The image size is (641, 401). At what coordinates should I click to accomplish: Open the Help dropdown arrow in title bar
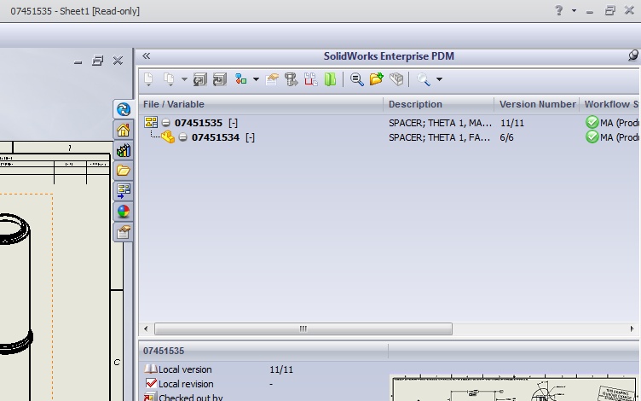point(574,10)
